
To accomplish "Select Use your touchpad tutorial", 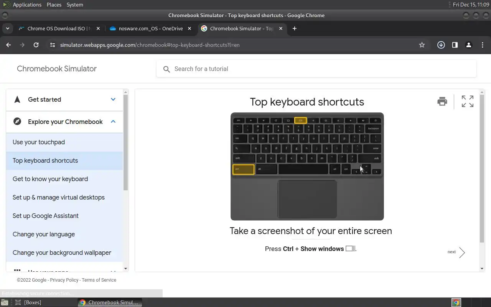I will [x=64, y=142].
